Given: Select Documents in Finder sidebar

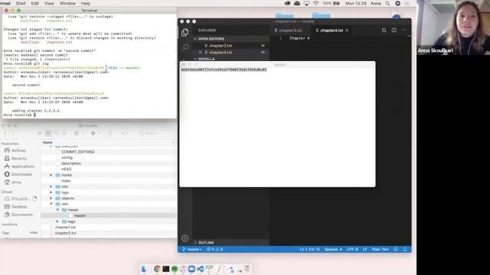Looking at the screenshot, I should (x=22, y=215).
